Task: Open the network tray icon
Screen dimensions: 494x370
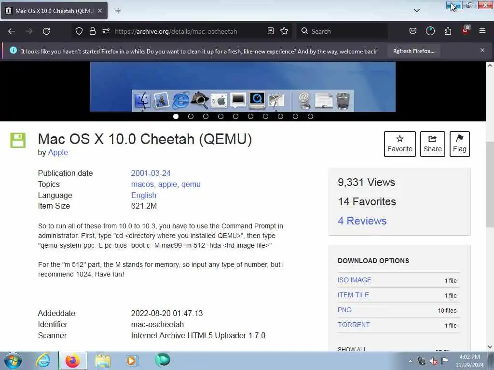Action: point(422,361)
